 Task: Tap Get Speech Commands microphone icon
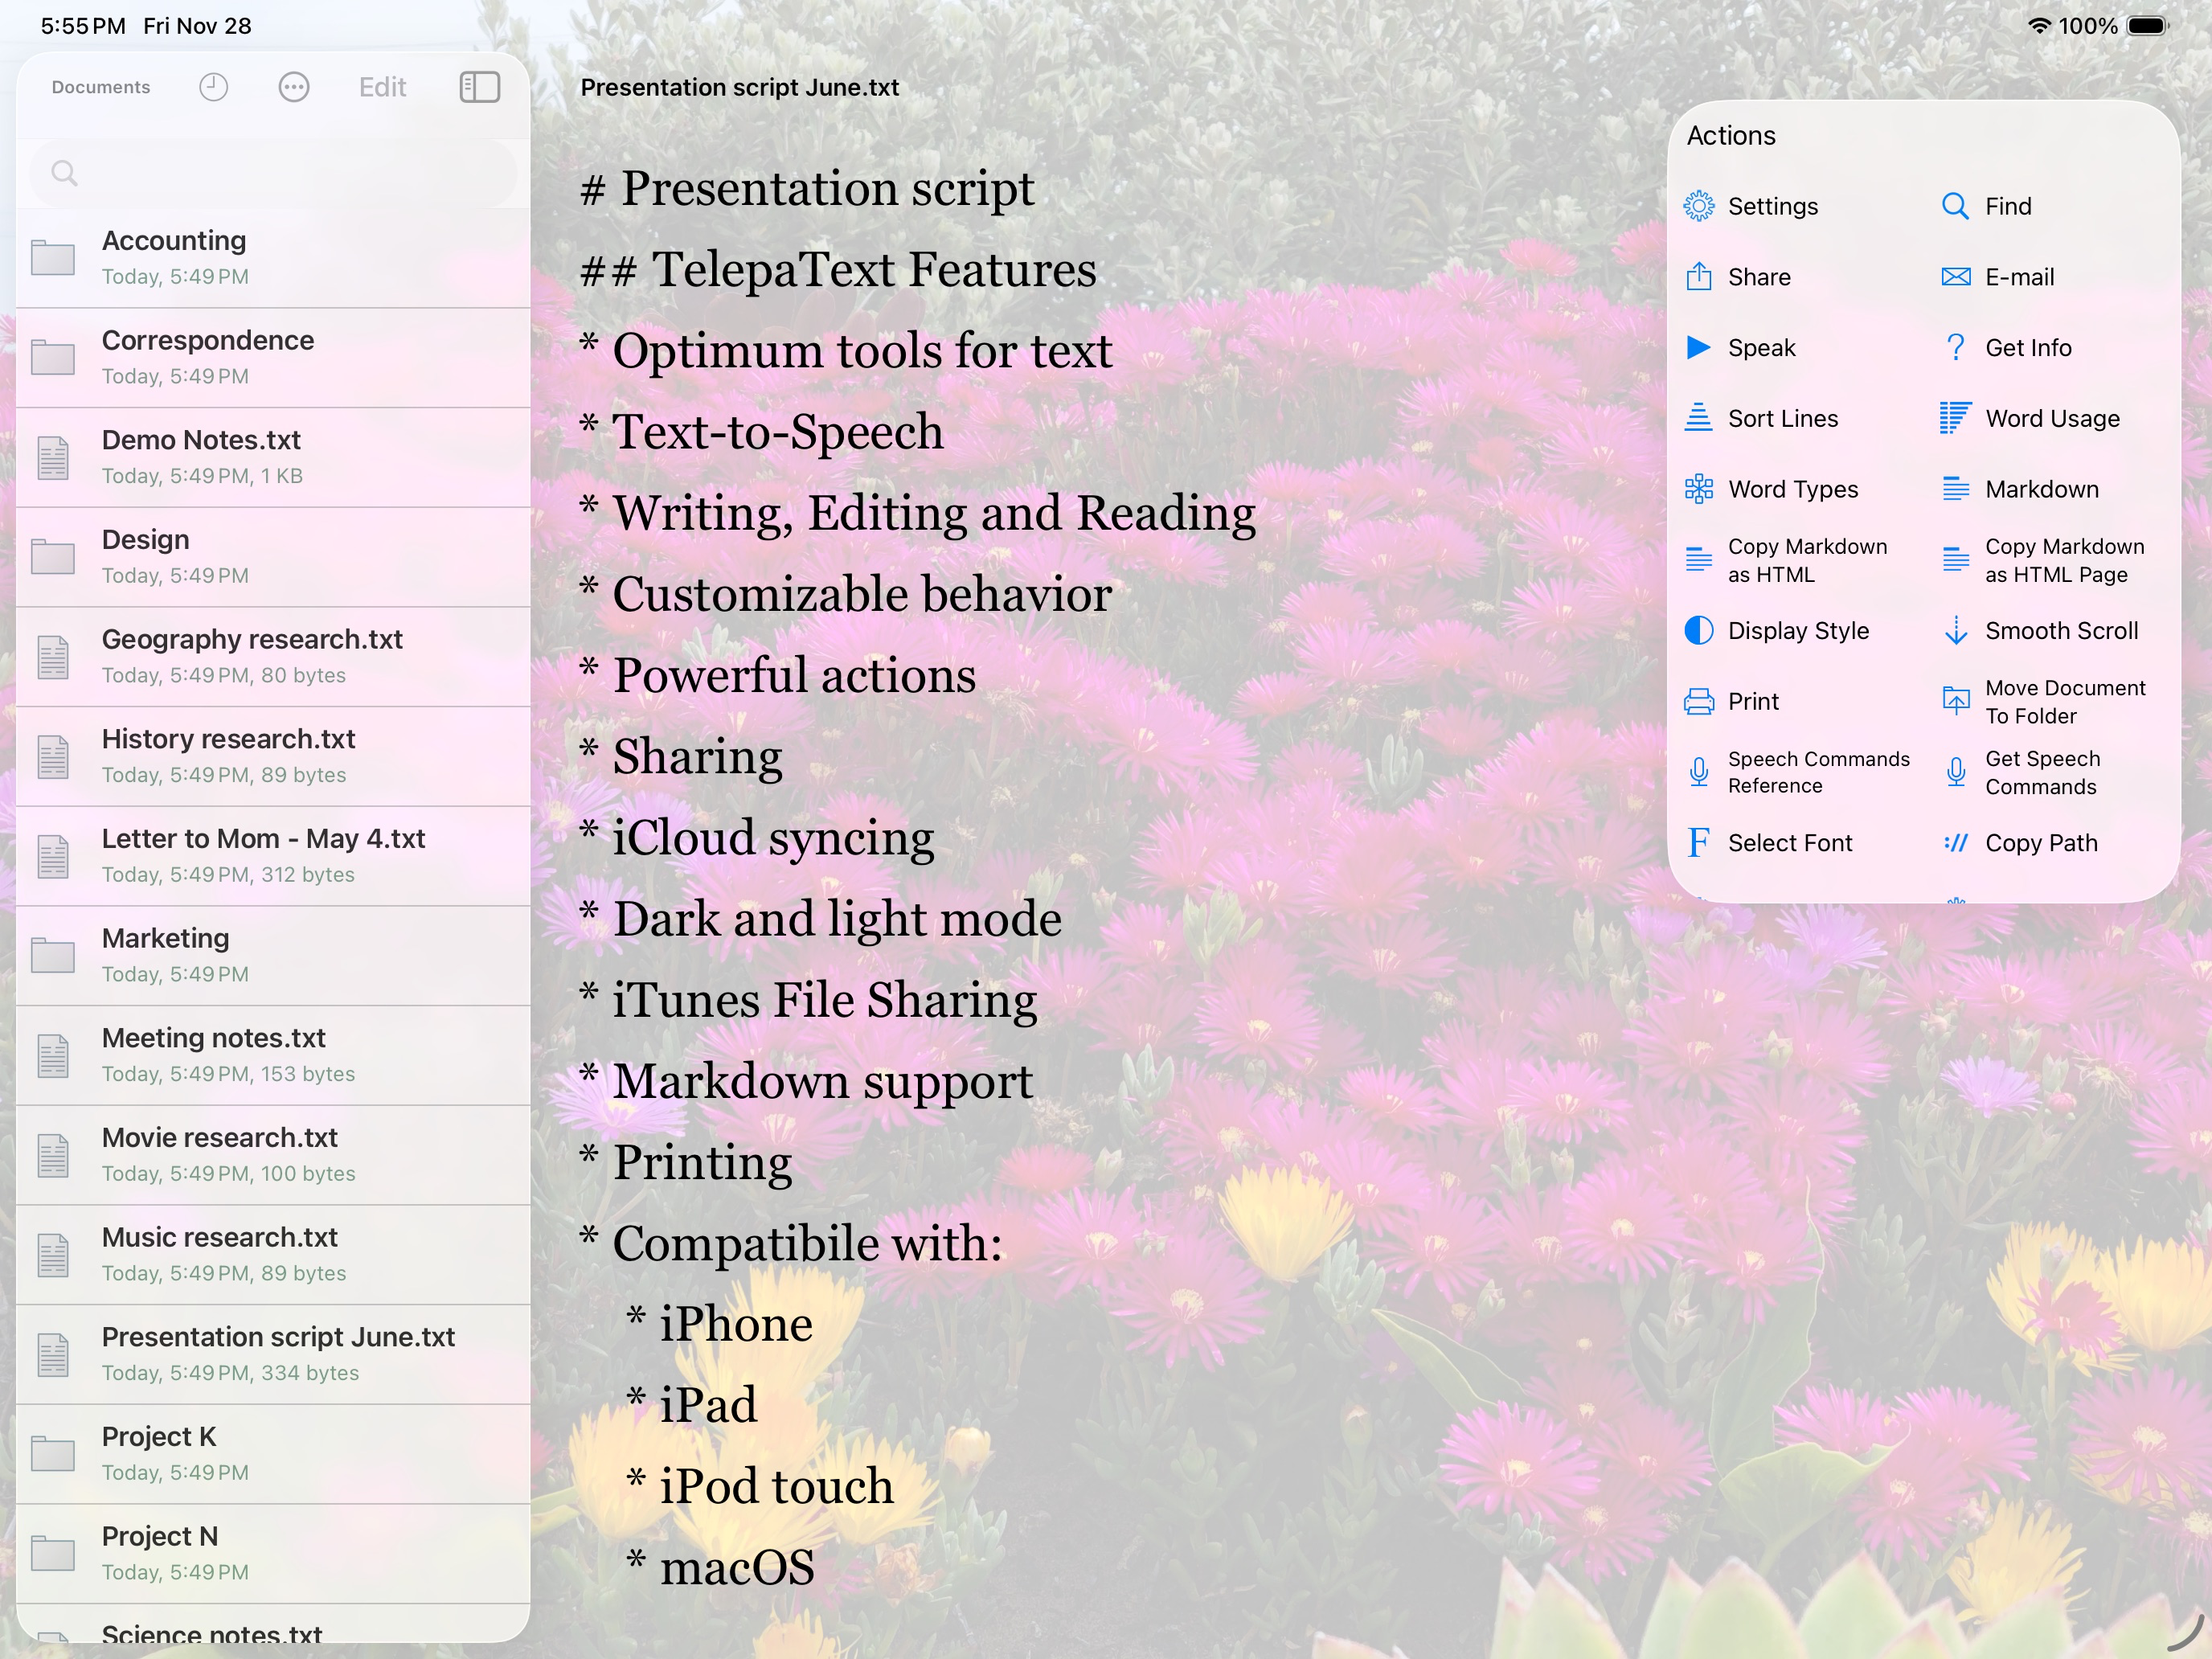pyautogui.click(x=1955, y=772)
